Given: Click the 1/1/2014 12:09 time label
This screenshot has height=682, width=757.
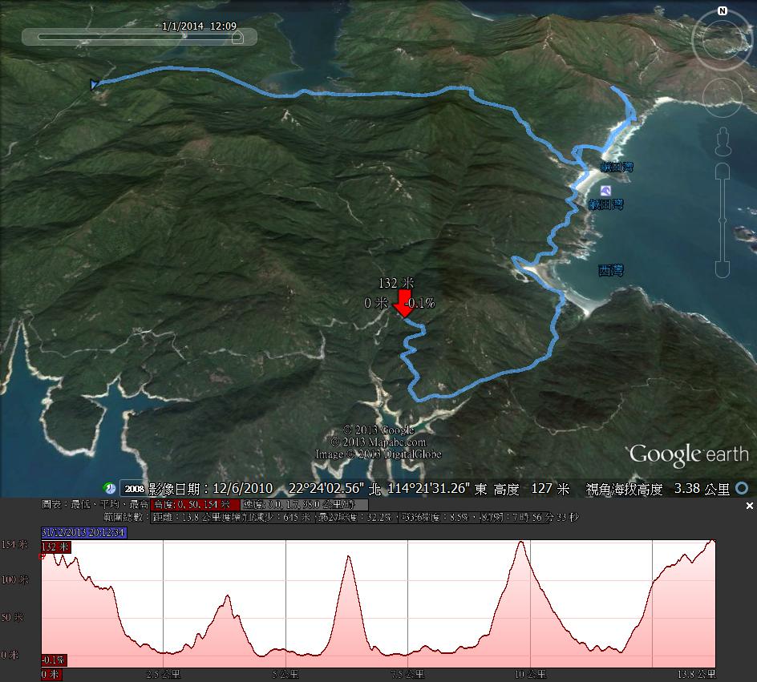Looking at the screenshot, I should [199, 26].
